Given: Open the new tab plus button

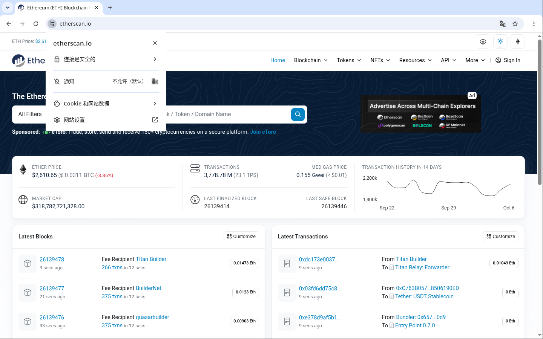Looking at the screenshot, I should click(110, 8).
